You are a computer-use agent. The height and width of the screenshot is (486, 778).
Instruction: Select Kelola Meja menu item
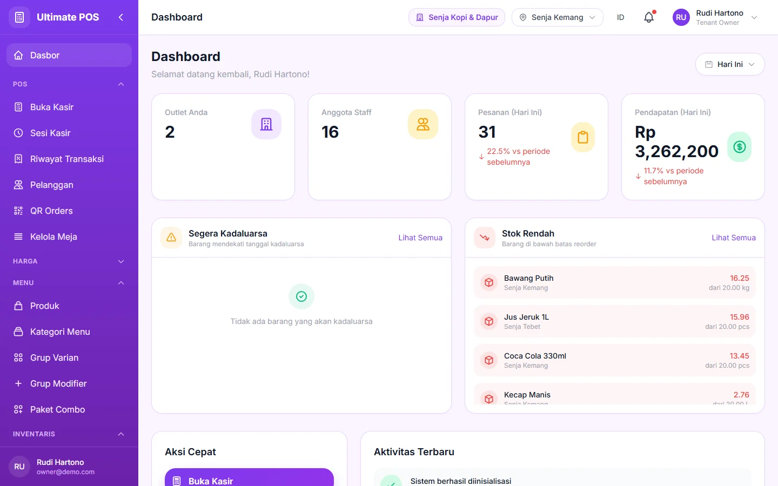click(x=69, y=237)
